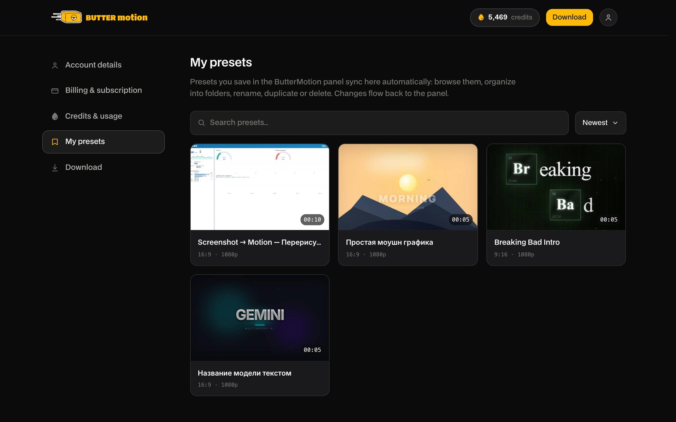Viewport: 676px width, 422px height.
Task: Click the Account details person icon
Action: pos(55,65)
